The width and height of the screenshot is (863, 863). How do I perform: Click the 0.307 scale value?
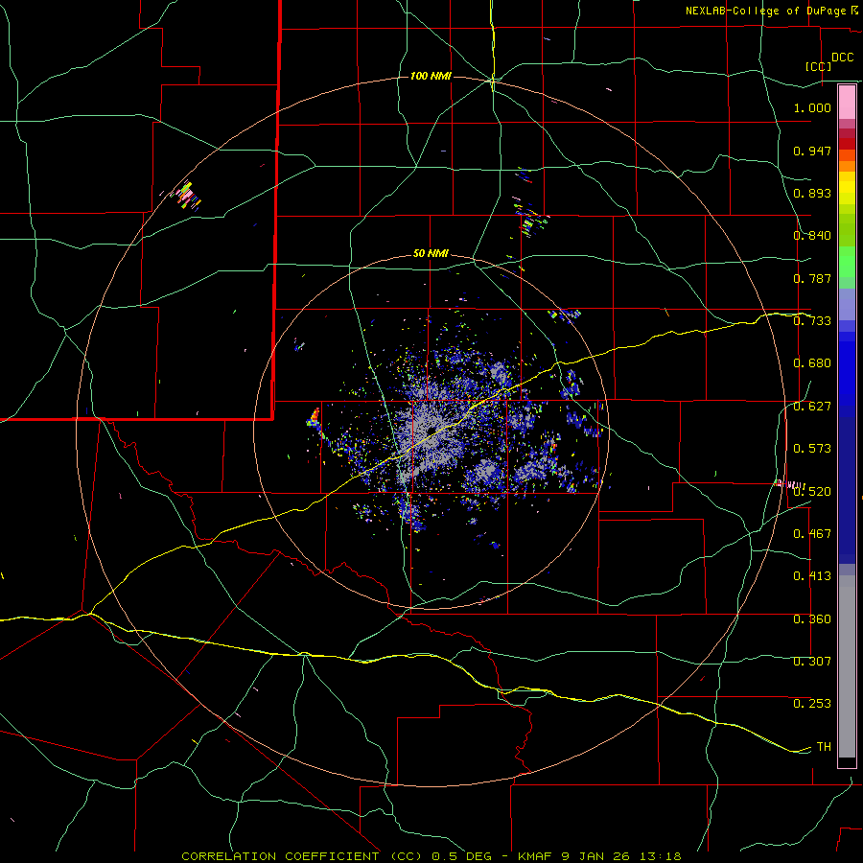(x=812, y=662)
